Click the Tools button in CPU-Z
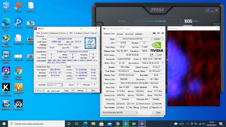The height and width of the screenshot is (127, 226). pos(66,90)
